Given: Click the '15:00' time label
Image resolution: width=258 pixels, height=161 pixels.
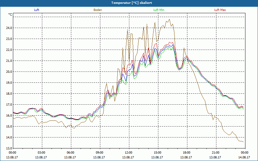Looking at the screenshot, I should (158, 153).
